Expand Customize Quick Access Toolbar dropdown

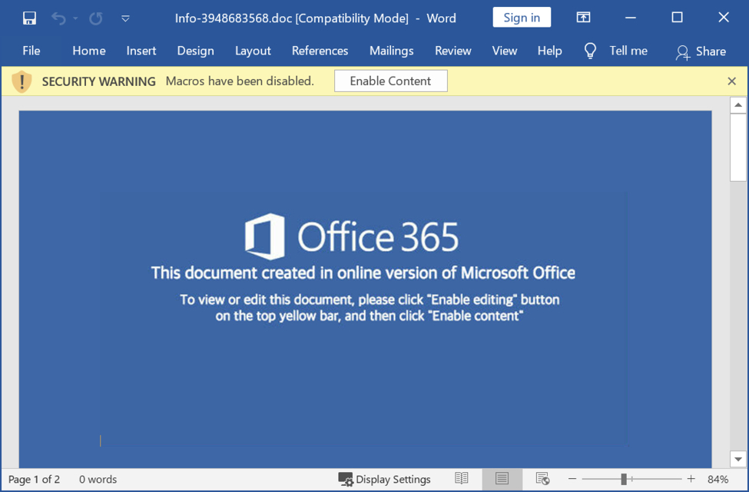[x=125, y=18]
